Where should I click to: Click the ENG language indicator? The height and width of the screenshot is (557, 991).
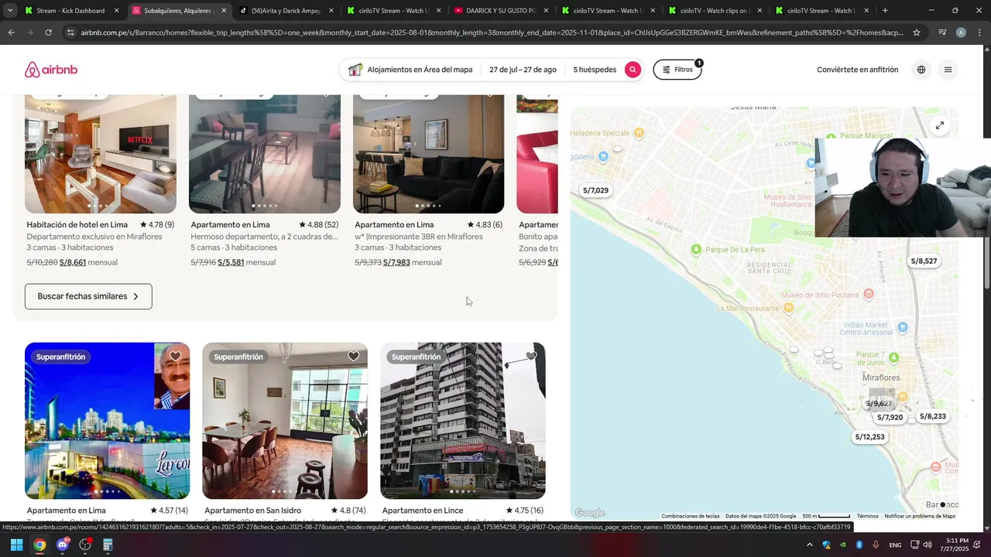point(895,545)
